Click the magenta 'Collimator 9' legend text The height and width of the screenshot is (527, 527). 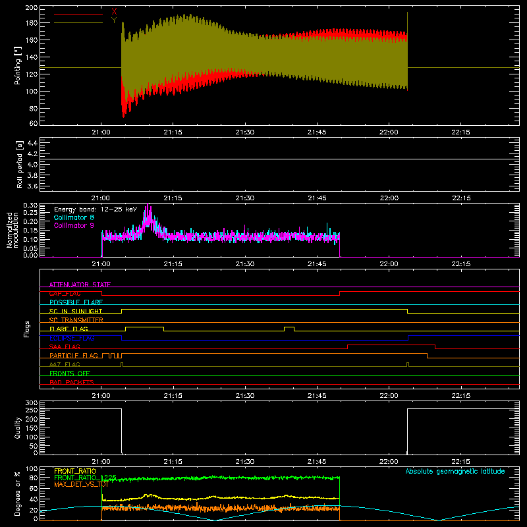pyautogui.click(x=74, y=225)
